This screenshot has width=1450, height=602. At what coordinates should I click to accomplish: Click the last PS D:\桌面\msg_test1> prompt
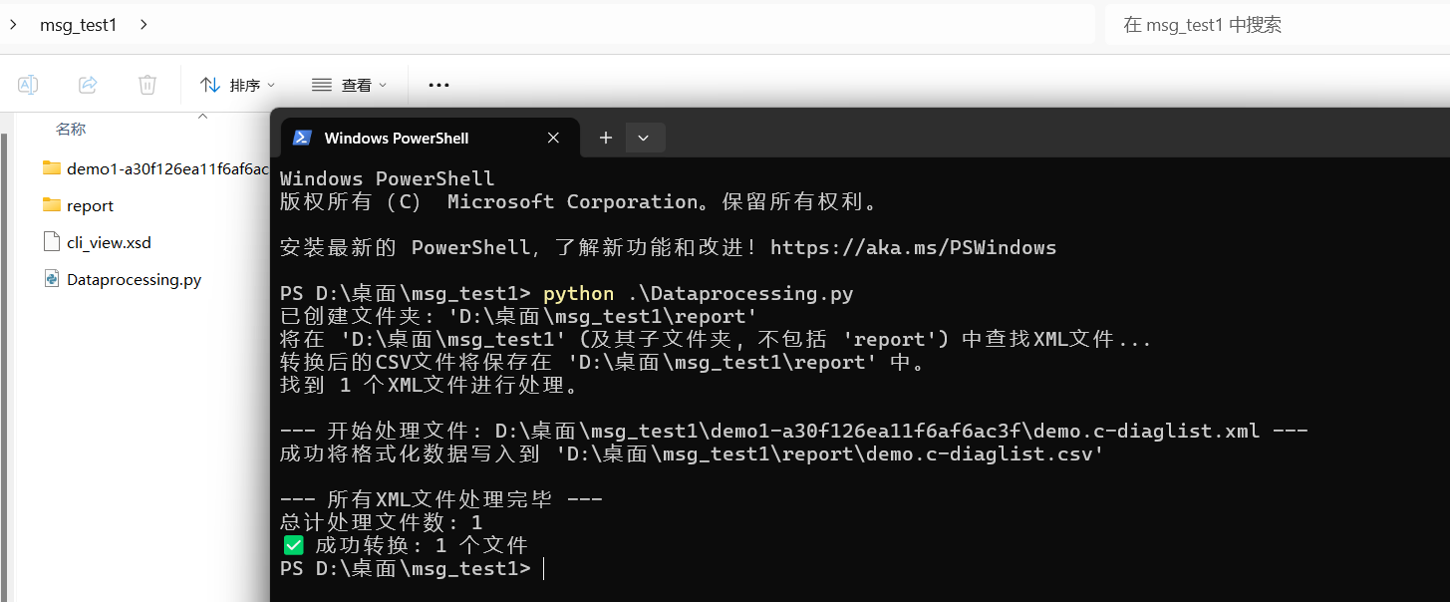tap(406, 568)
